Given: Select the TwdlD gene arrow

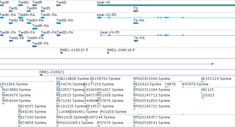Looking at the screenshot, I should pyautogui.click(x=59, y=5).
